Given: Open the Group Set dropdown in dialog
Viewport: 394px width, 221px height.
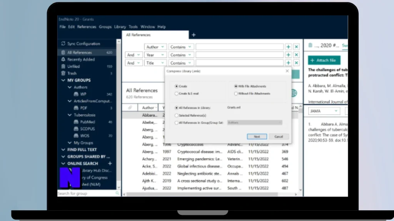Looking at the screenshot, I should point(255,122).
